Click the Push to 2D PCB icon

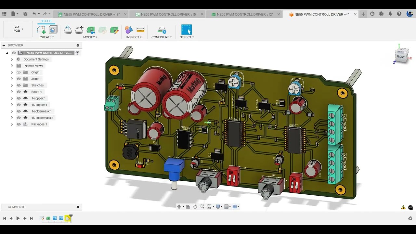coord(91,30)
